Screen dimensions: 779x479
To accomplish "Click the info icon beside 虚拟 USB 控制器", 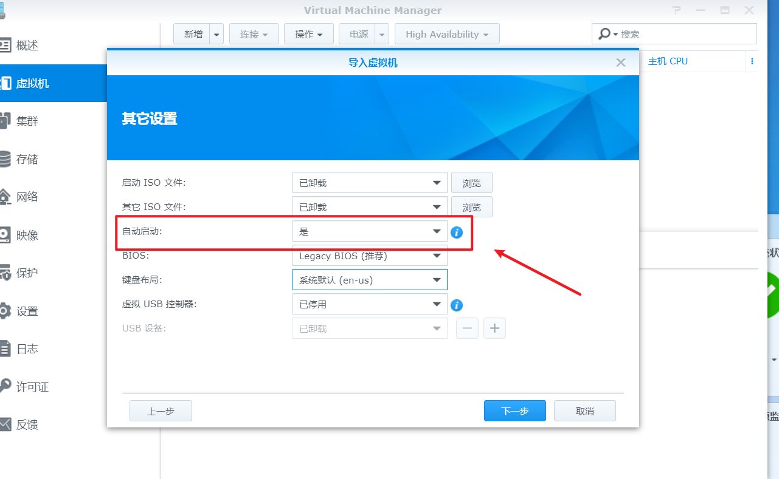I will pos(457,305).
